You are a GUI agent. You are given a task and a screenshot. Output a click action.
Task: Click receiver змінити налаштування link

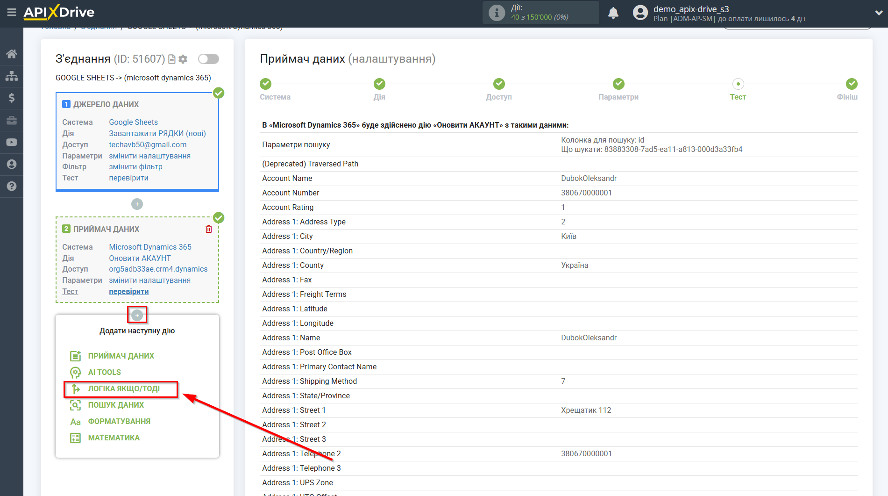tap(149, 280)
